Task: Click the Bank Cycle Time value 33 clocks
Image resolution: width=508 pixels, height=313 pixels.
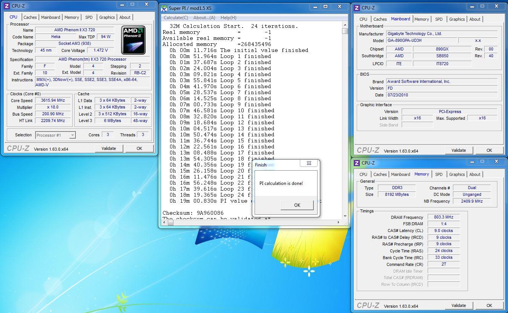Action: tap(444, 258)
